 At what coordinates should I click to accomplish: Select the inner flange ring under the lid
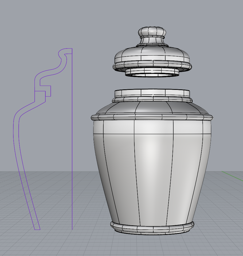152,71
